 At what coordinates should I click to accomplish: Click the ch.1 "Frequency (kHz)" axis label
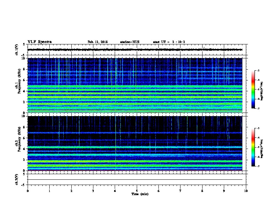point(19,81)
